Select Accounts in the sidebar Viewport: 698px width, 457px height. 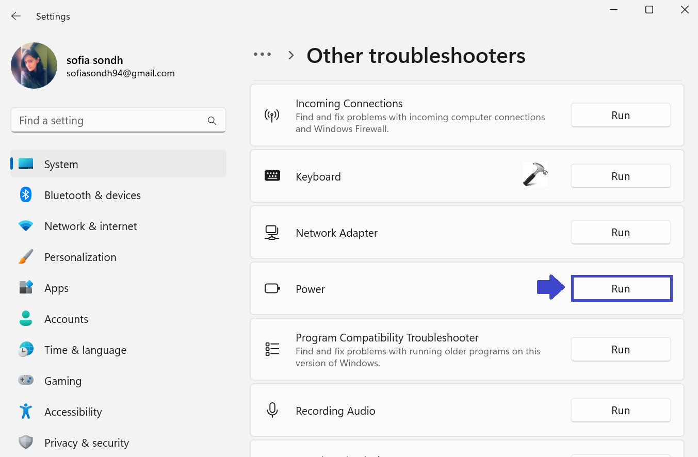coord(66,319)
